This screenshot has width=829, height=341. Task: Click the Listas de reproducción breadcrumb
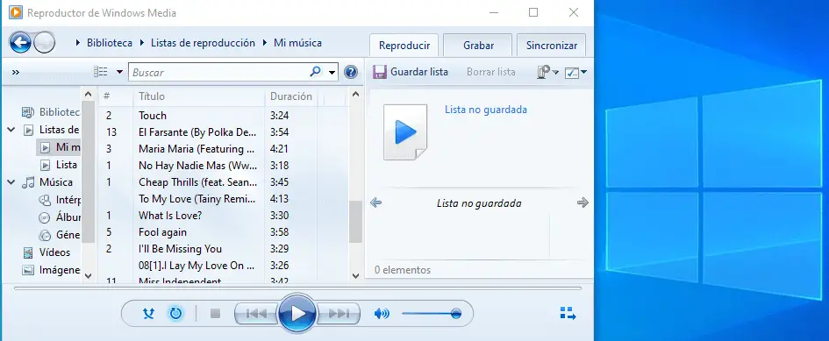click(x=203, y=43)
